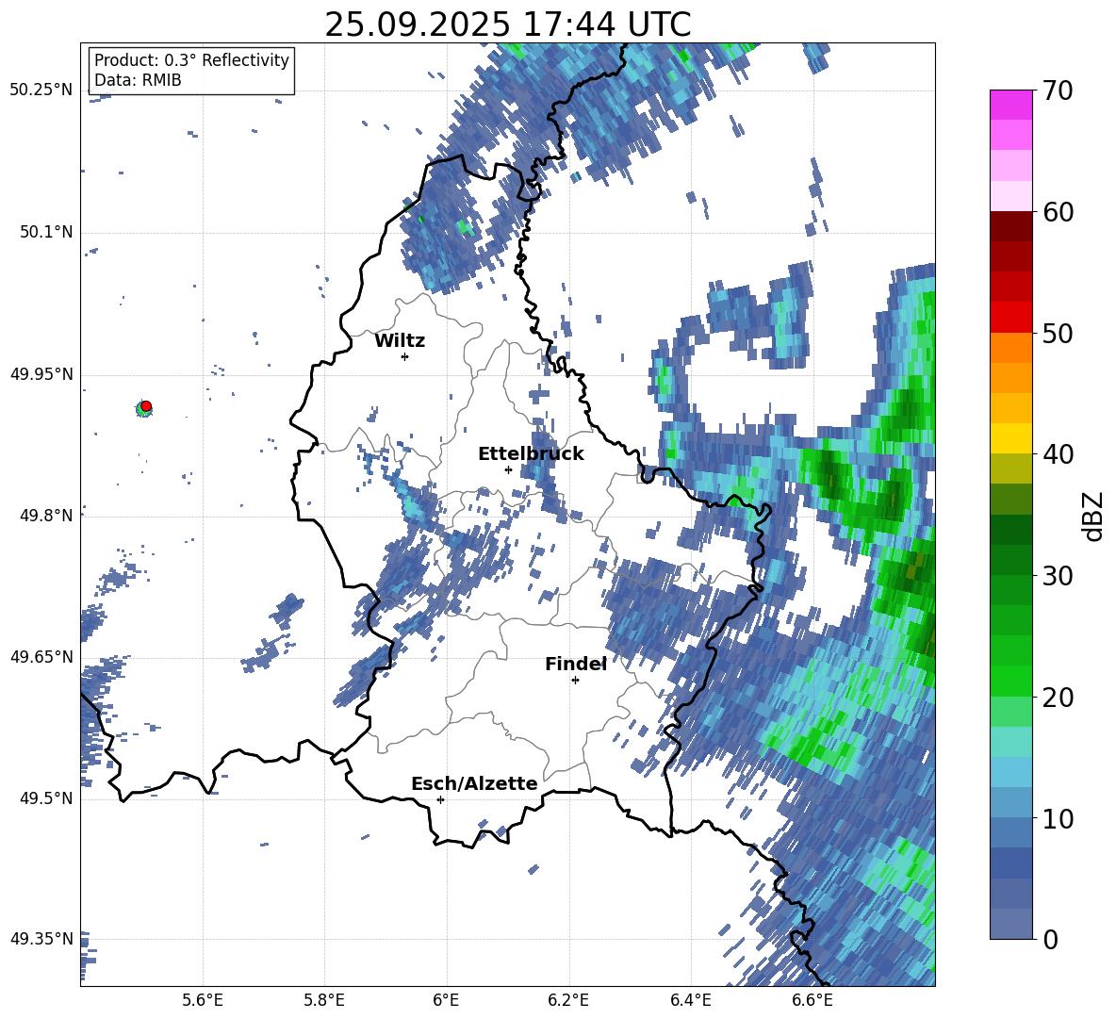The width and height of the screenshot is (1116, 1019).
Task: Click the yellow colorbar swatch near 40
Action: click(x=1010, y=438)
